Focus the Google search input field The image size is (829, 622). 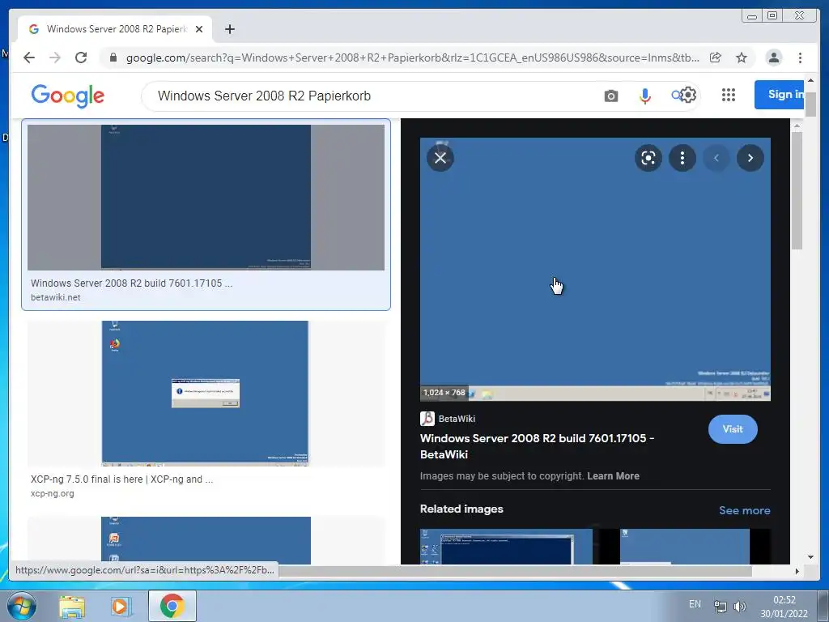[370, 96]
